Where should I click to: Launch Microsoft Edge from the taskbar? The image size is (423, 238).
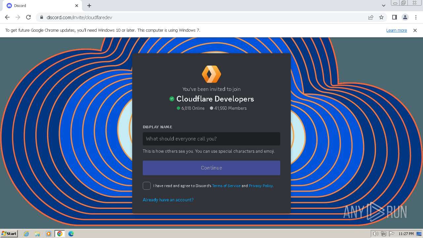(x=71, y=234)
